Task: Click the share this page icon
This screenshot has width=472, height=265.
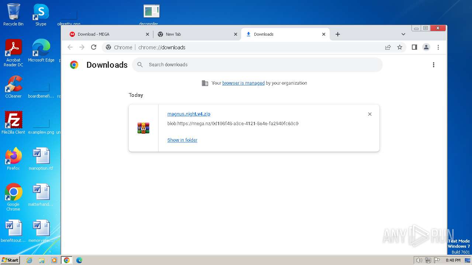Action: (x=388, y=47)
